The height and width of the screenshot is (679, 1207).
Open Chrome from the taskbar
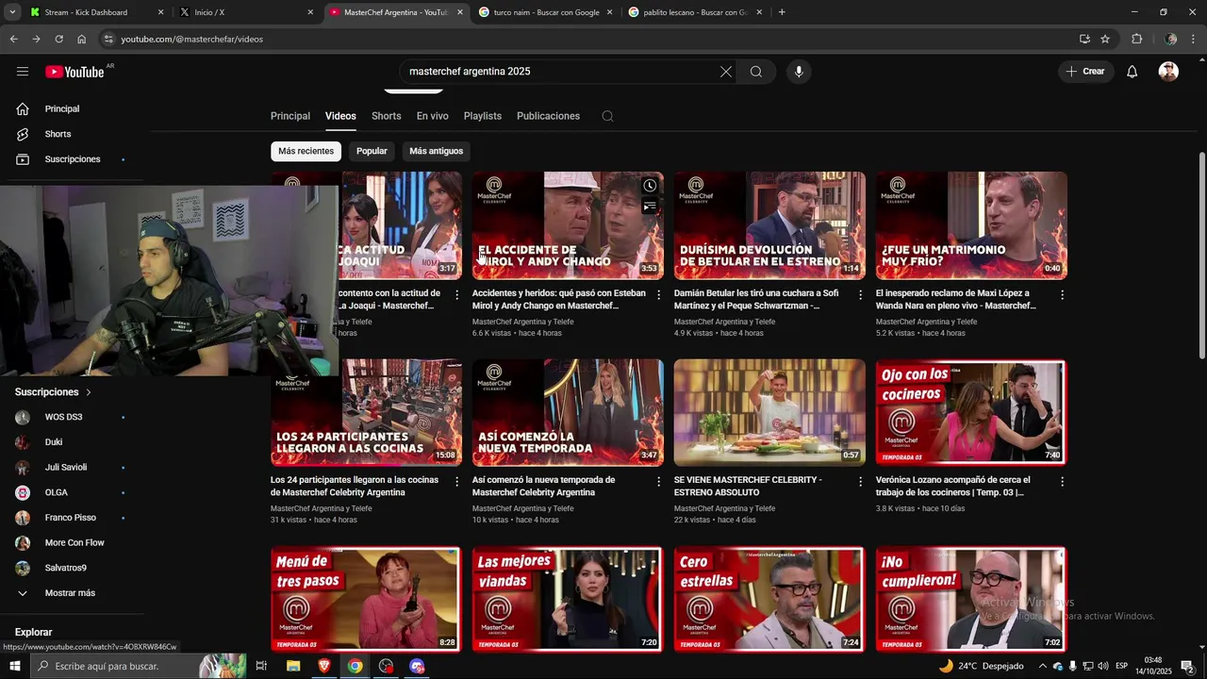tap(355, 666)
